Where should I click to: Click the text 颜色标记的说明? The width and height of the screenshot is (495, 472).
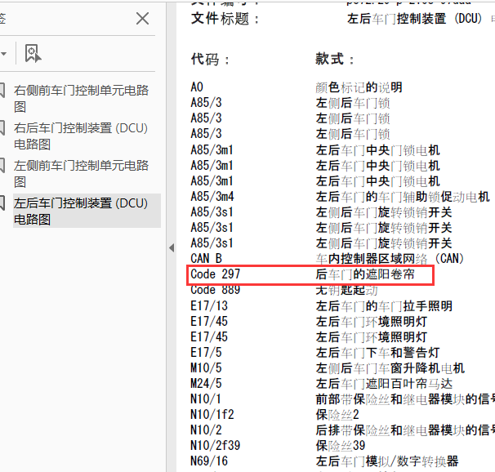click(359, 87)
